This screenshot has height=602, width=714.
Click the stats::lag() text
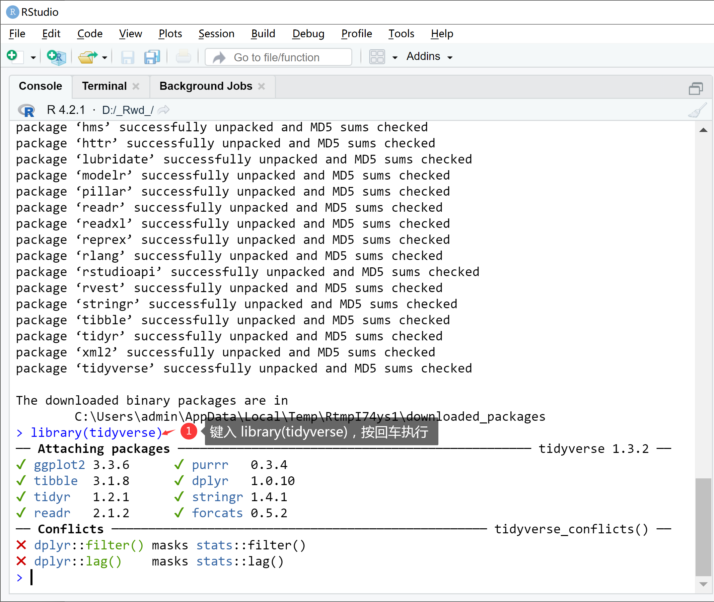[240, 561]
